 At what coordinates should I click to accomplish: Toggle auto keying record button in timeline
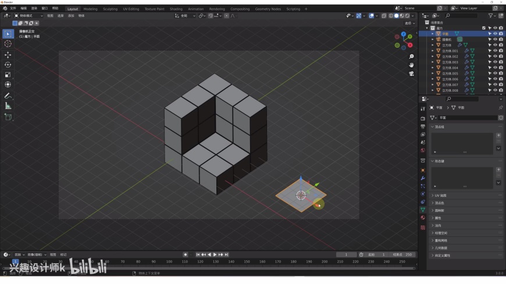[x=185, y=254]
